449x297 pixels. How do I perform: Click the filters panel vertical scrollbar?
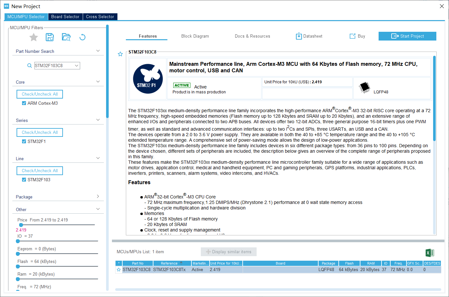(x=107, y=71)
